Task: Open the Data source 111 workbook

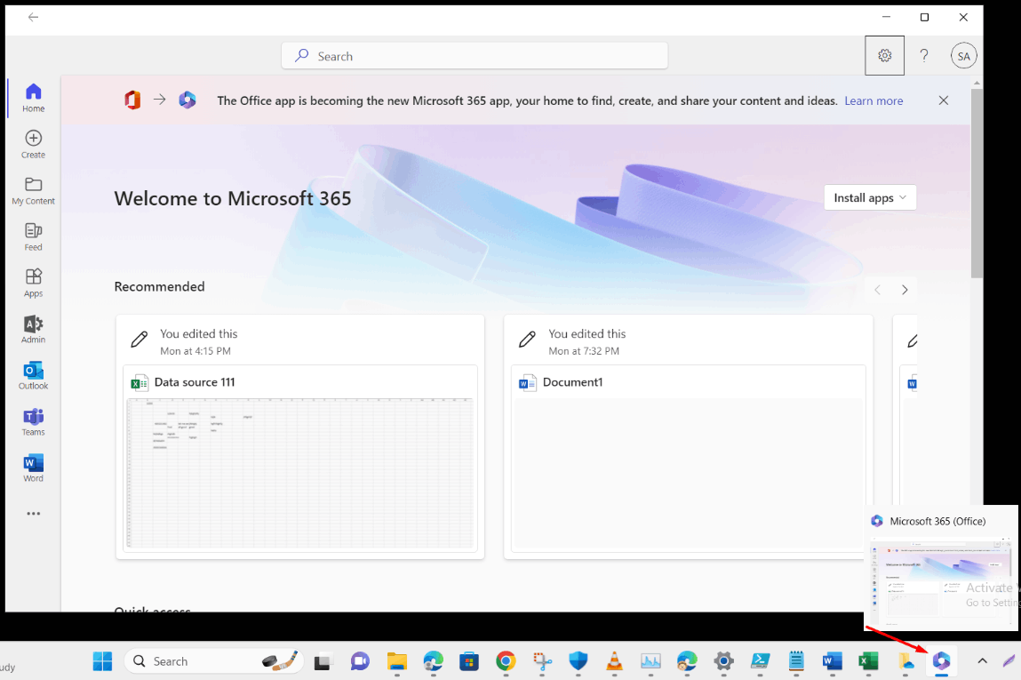Action: pos(195,382)
